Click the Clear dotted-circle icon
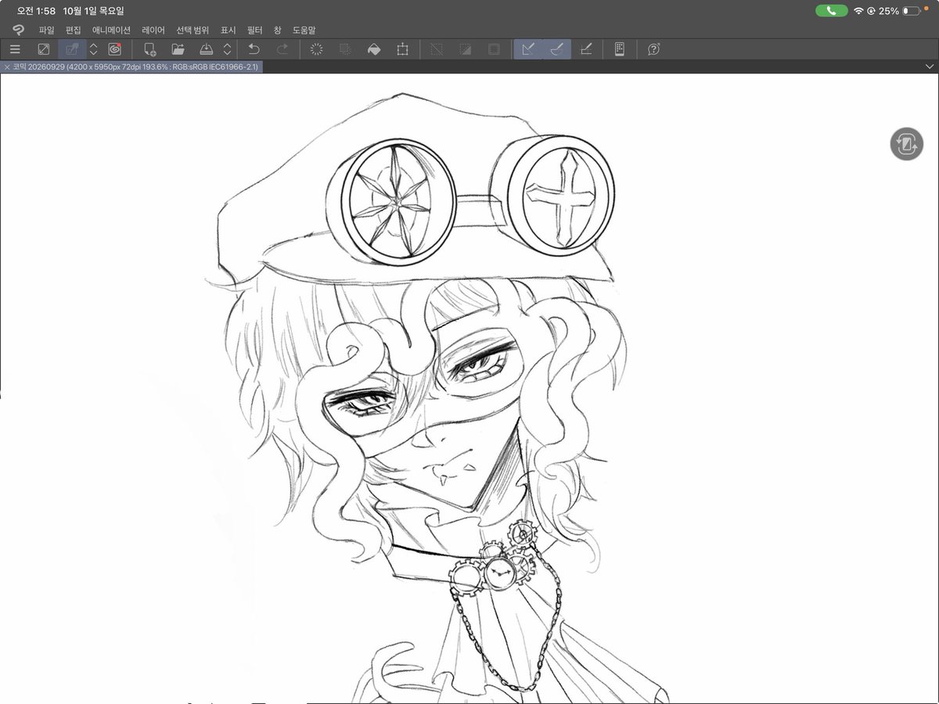This screenshot has height=704, width=939. (x=317, y=49)
